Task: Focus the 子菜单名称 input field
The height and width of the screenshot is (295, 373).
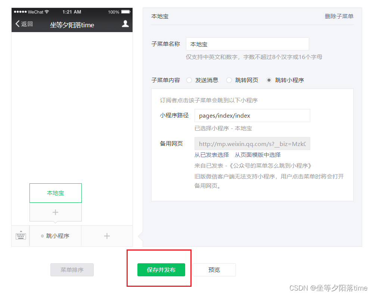Action: tap(248, 44)
